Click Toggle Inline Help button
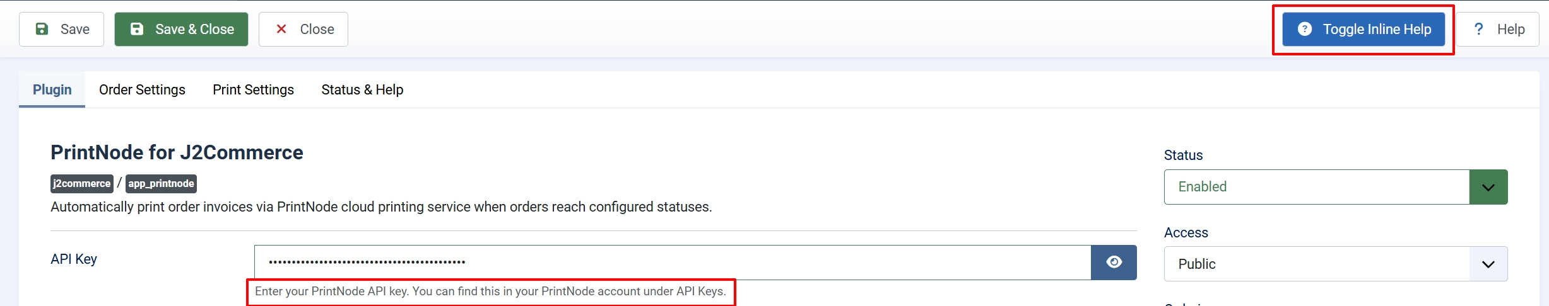1549x306 pixels. tap(1363, 29)
